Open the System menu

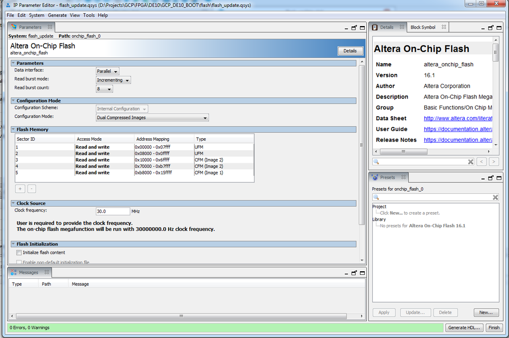pyautogui.click(x=36, y=15)
